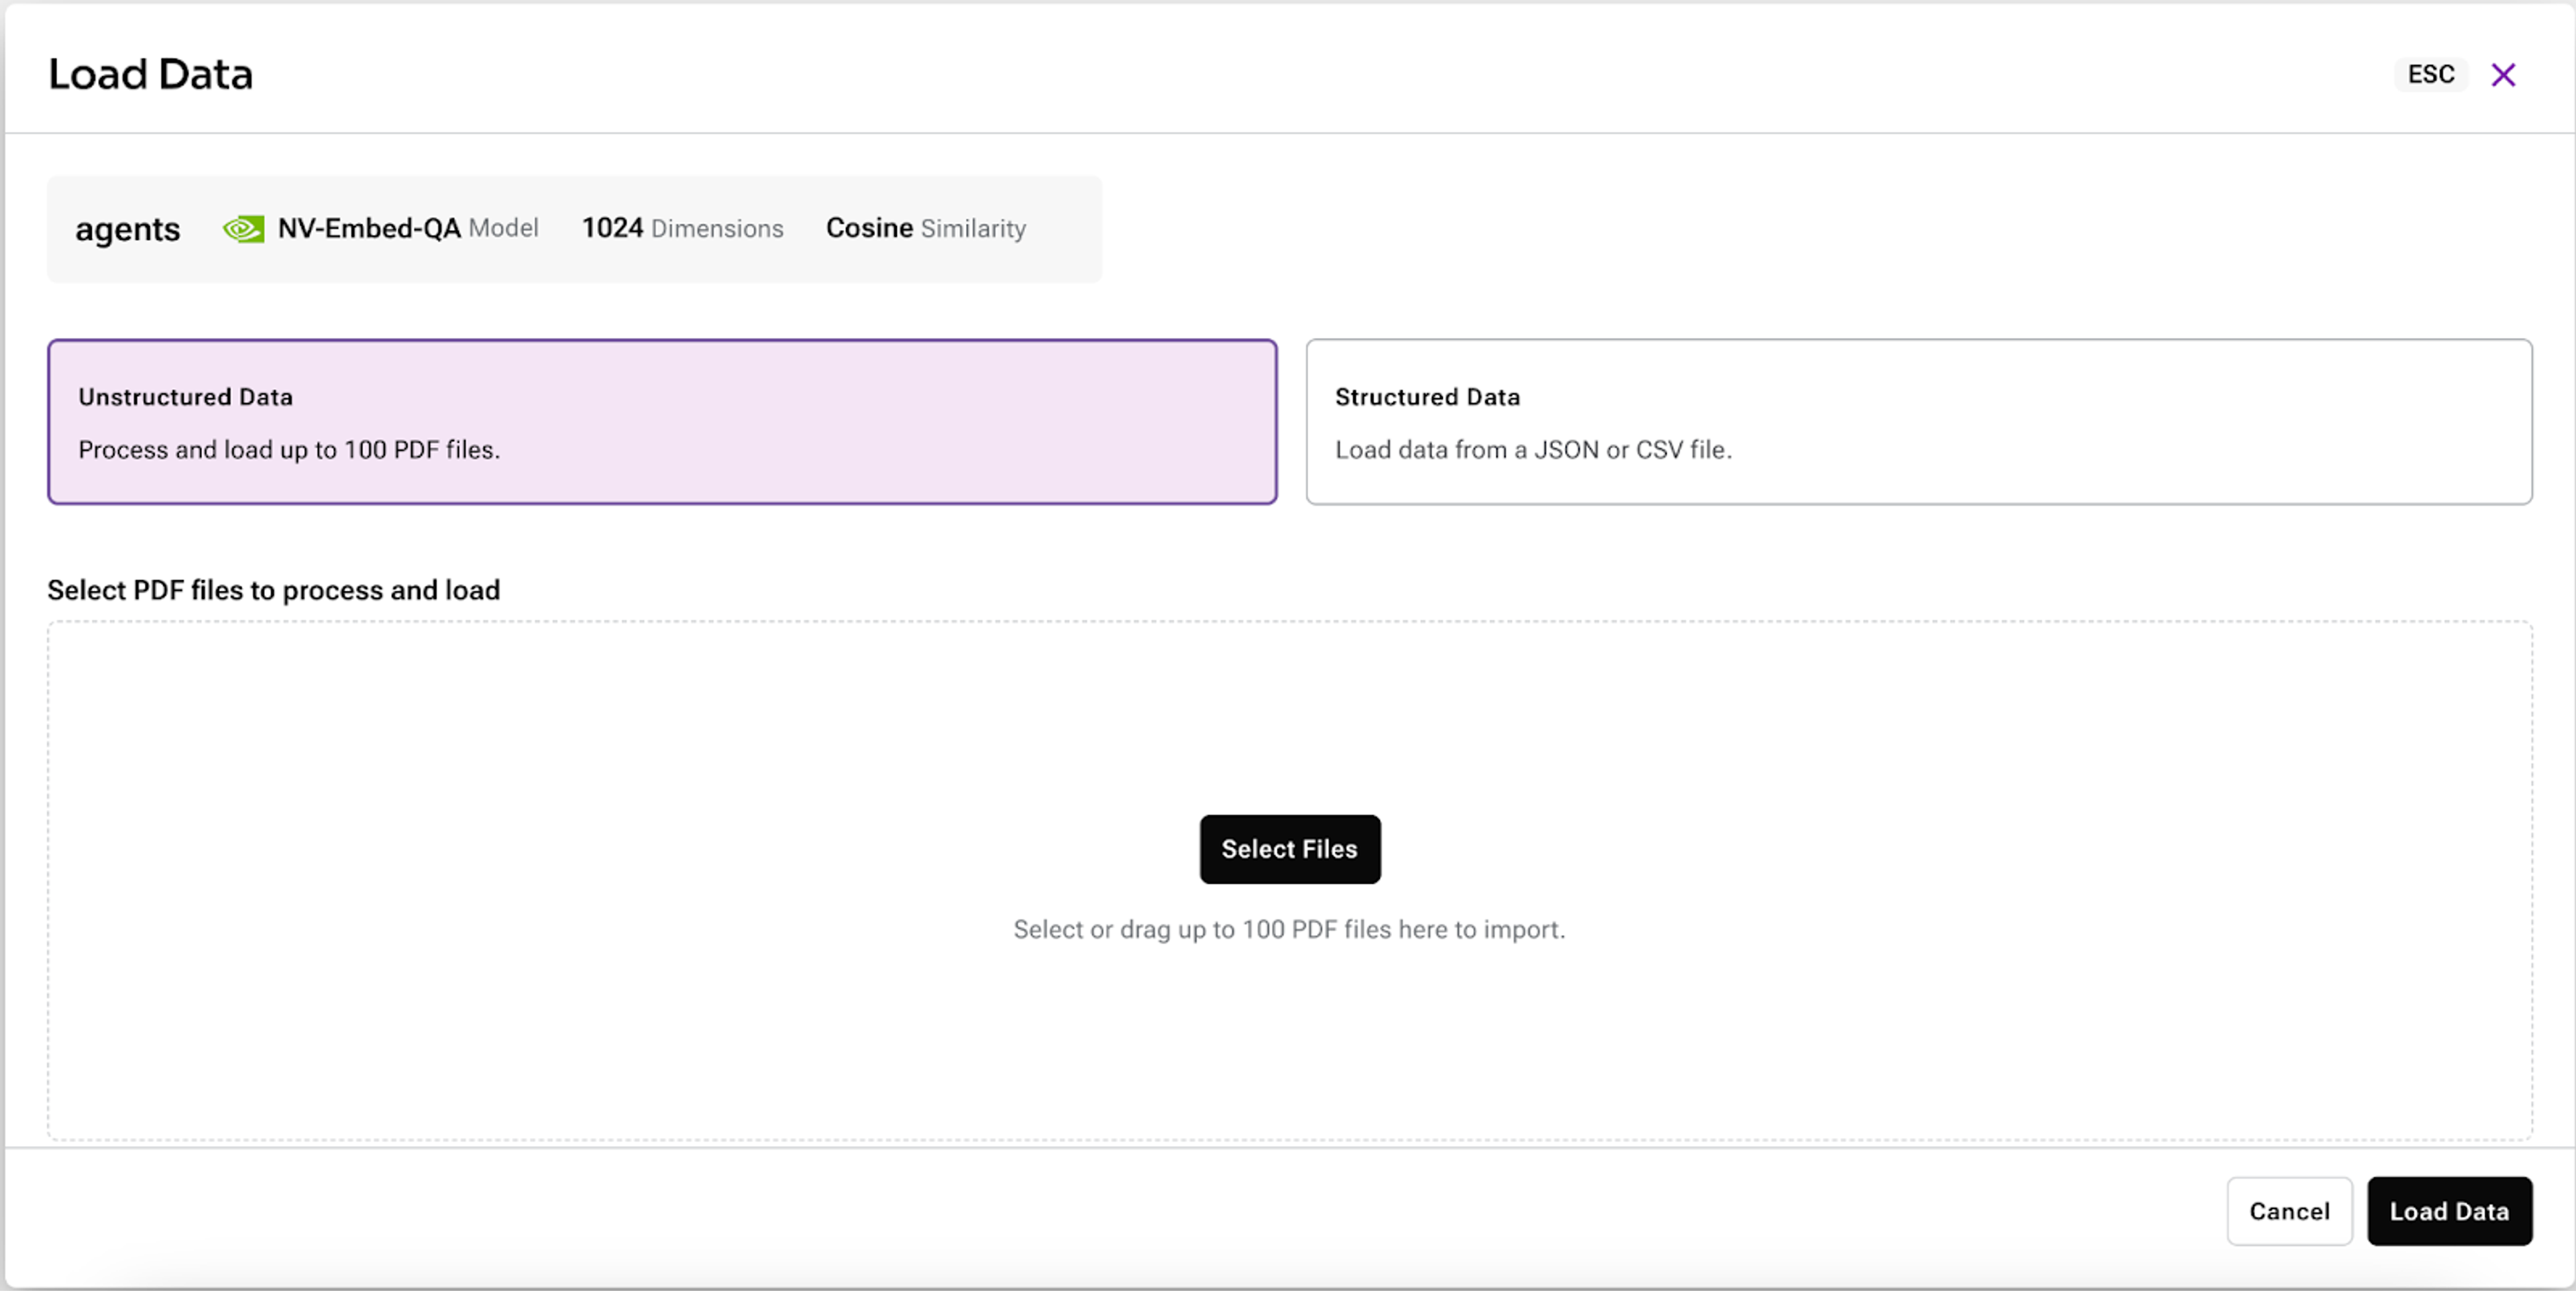This screenshot has height=1291, width=2576.
Task: Close the Load Data dialog with X
Action: tap(2503, 75)
